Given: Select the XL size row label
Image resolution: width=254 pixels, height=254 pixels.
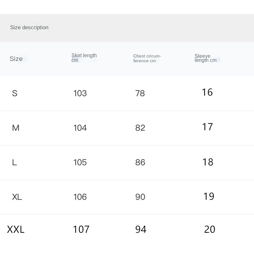Looking at the screenshot, I should [x=17, y=197].
